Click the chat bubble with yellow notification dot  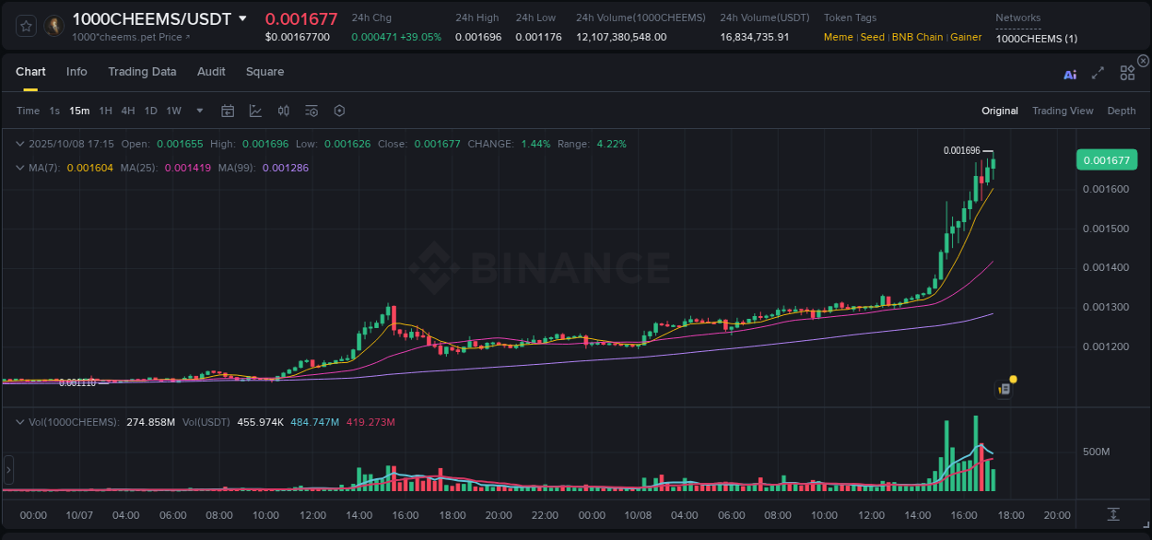click(1004, 388)
